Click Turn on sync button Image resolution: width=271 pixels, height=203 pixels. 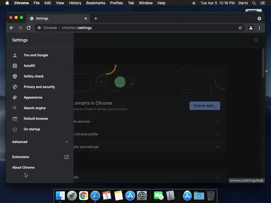tap(205, 106)
